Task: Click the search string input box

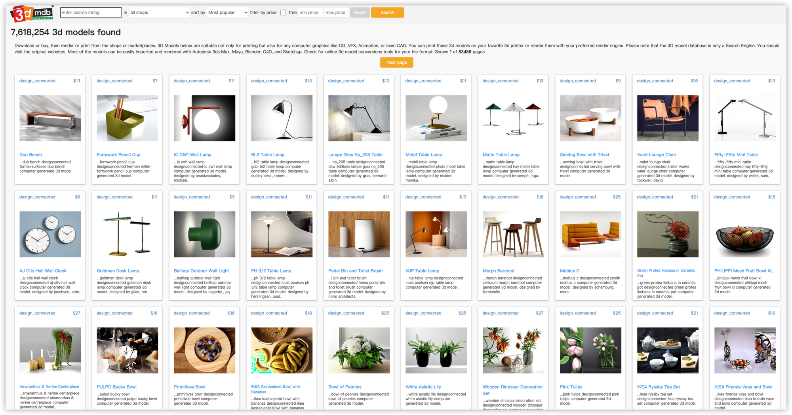Action: [x=90, y=12]
